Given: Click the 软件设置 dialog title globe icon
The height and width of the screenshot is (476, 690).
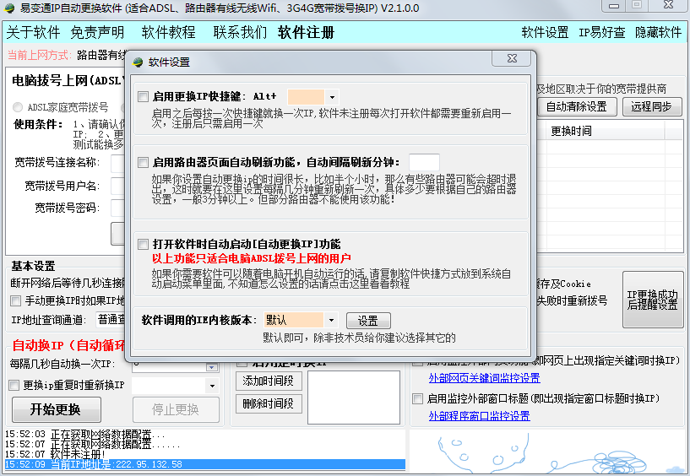Looking at the screenshot, I should 139,62.
